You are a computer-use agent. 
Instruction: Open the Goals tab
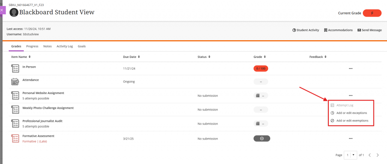click(82, 46)
